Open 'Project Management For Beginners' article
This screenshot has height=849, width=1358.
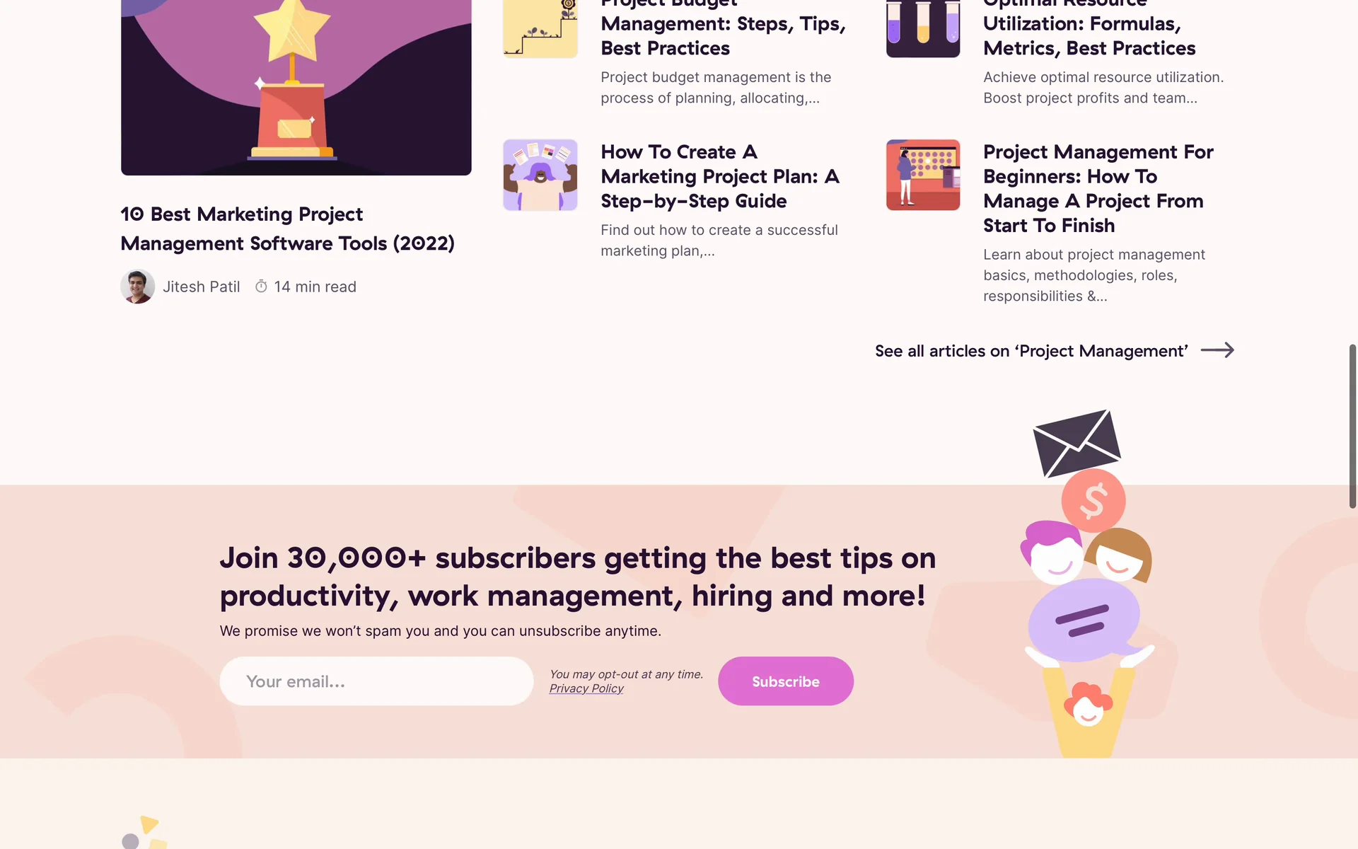point(1098,188)
